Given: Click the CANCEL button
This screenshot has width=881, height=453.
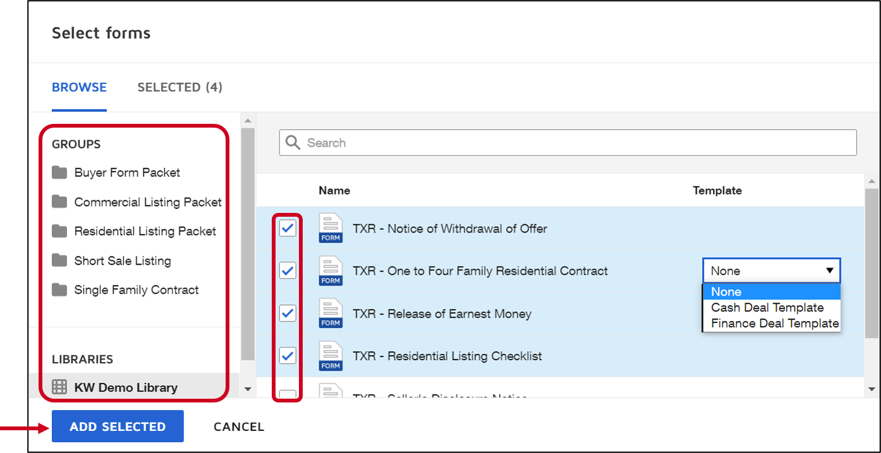Looking at the screenshot, I should (239, 426).
